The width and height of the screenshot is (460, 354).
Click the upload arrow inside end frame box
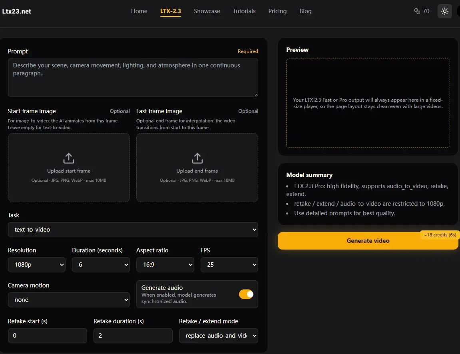(197, 158)
